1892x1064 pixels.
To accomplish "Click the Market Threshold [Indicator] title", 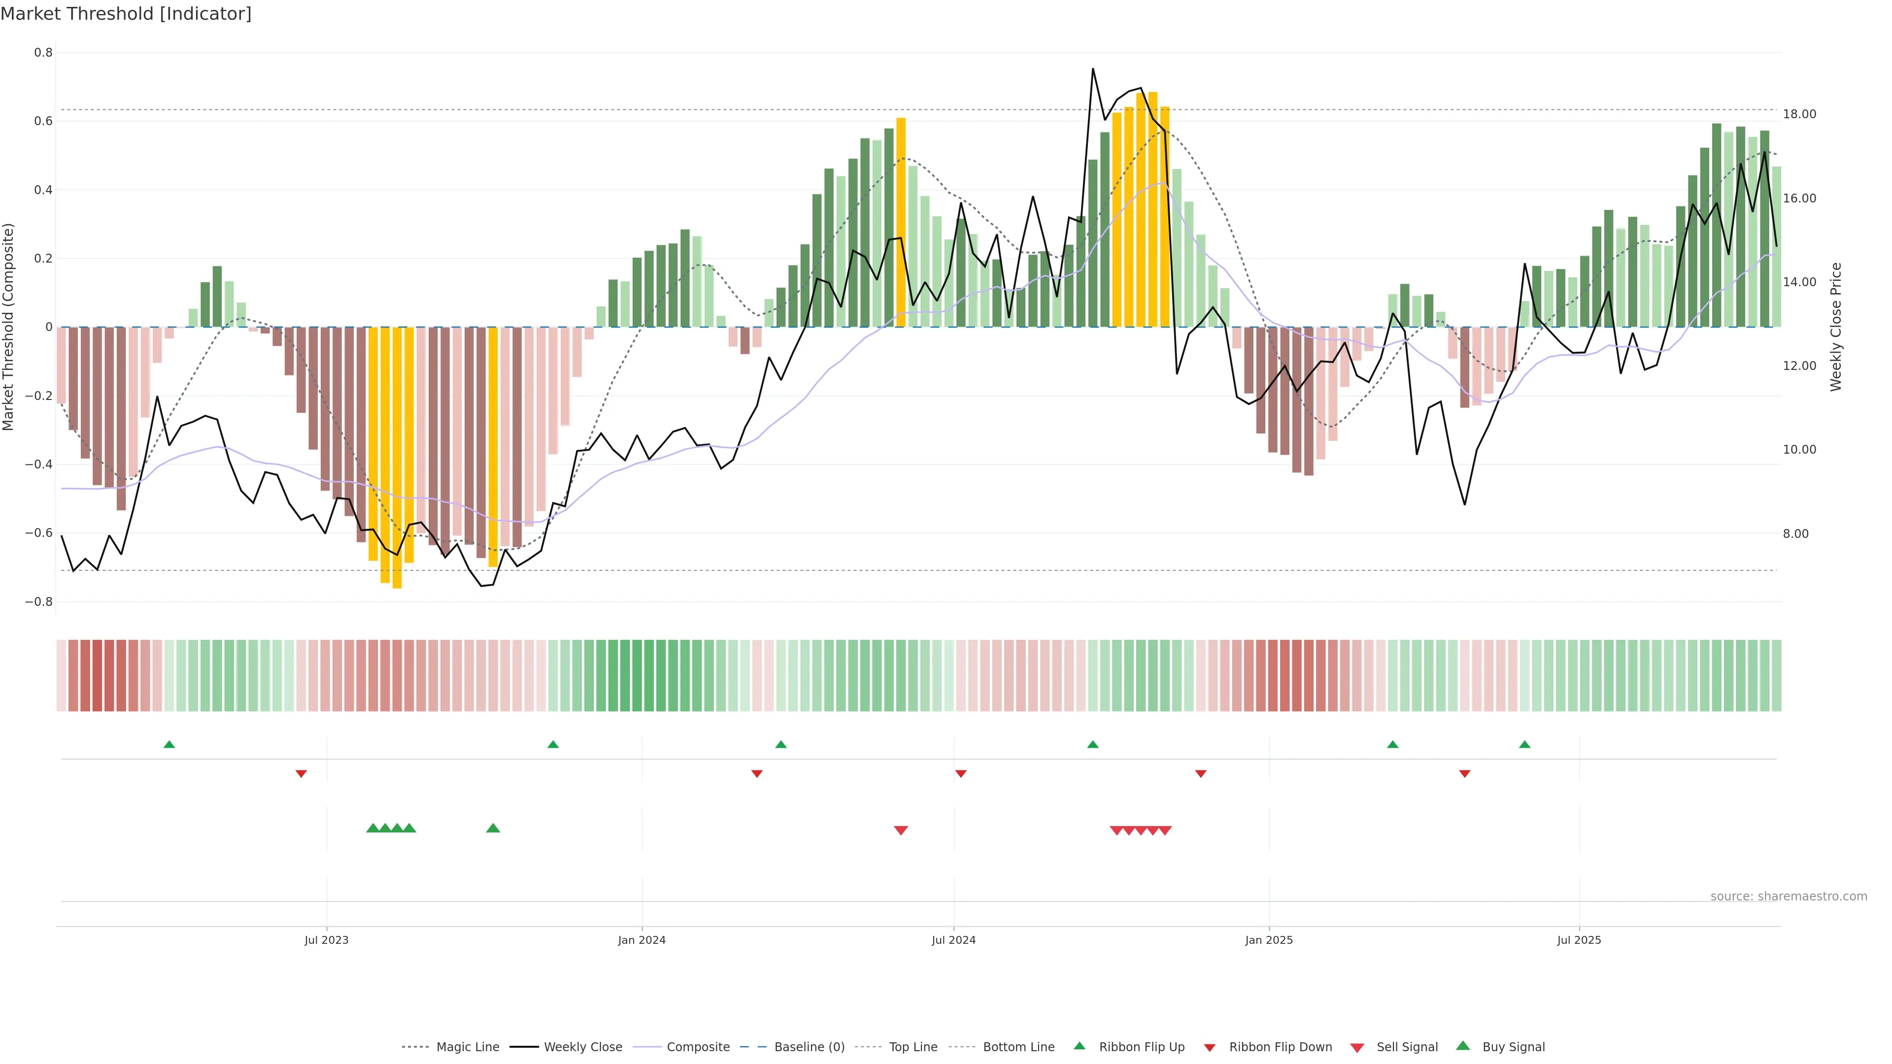I will [x=126, y=14].
